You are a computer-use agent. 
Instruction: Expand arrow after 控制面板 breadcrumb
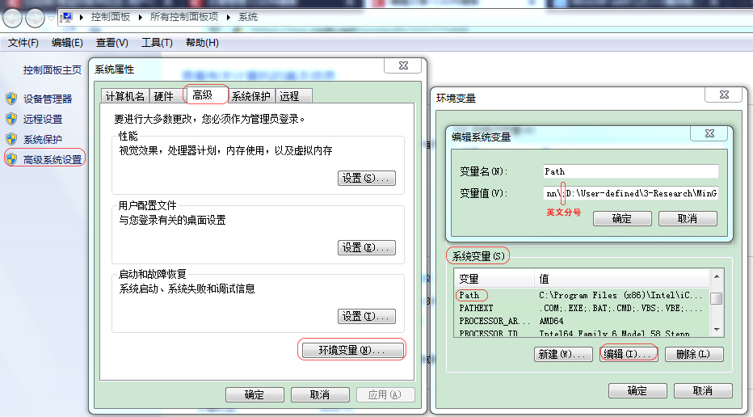pos(141,17)
